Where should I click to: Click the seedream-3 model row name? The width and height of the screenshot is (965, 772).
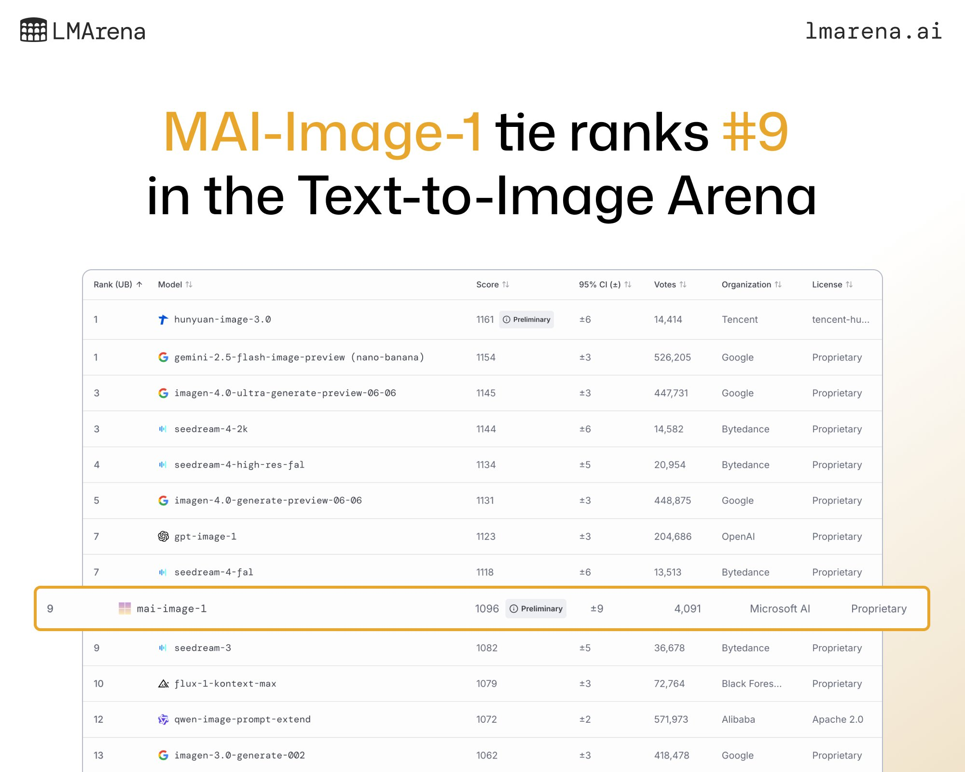tap(203, 648)
